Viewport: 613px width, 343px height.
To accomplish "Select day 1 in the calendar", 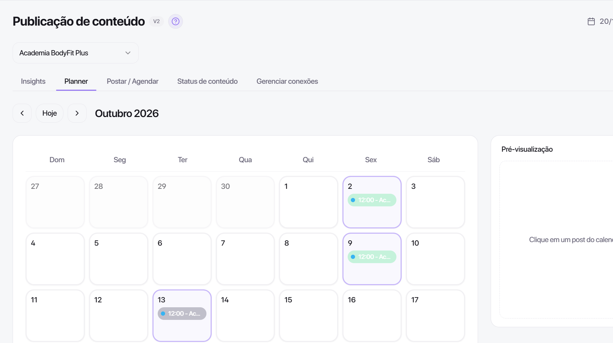I will pyautogui.click(x=308, y=202).
